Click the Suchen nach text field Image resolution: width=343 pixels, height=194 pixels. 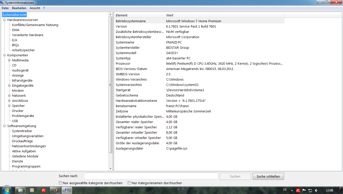point(151,176)
